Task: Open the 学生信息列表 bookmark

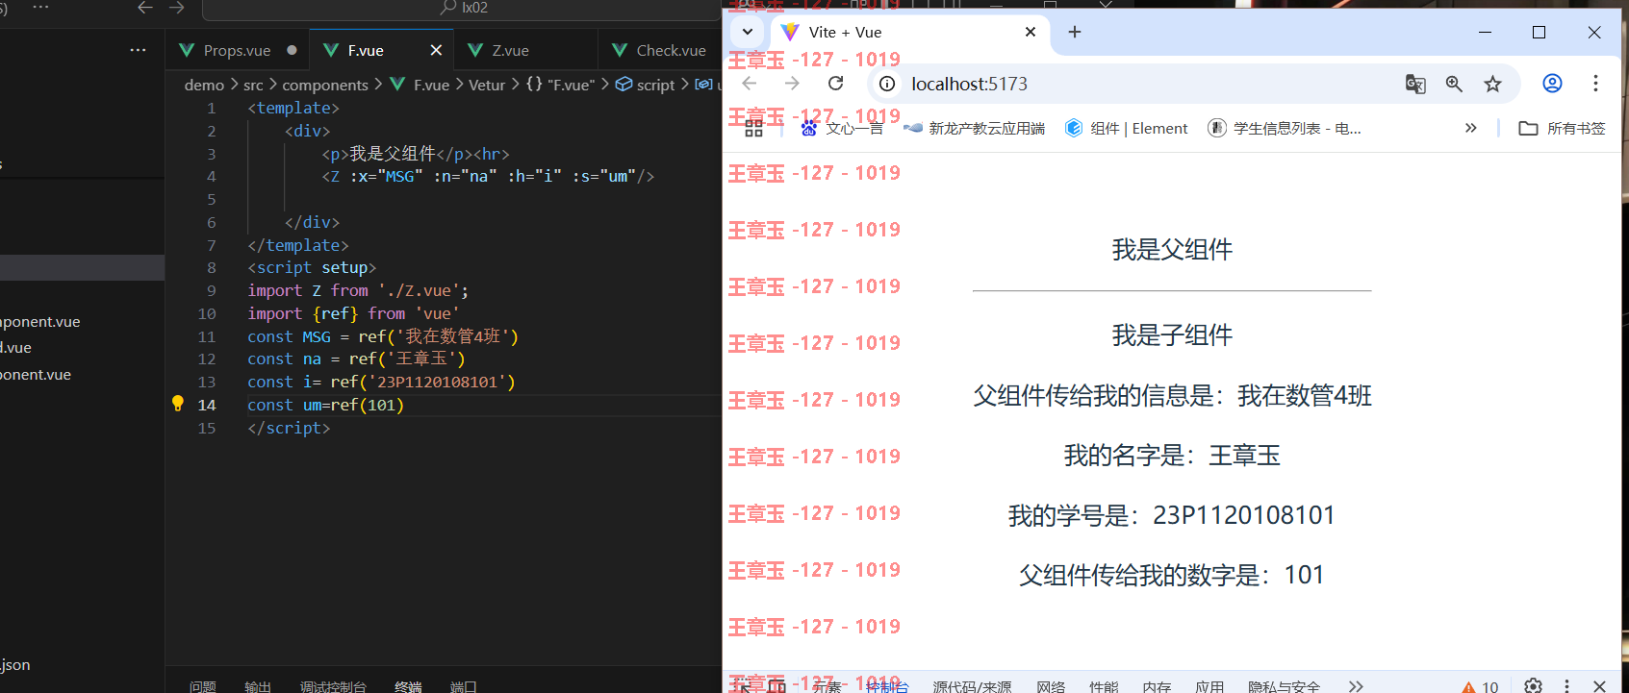Action: click(x=1285, y=128)
